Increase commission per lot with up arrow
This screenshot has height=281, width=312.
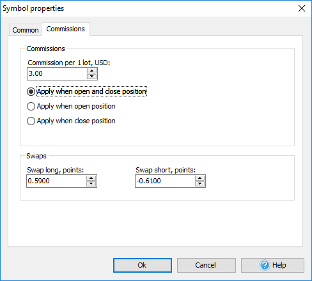tap(92, 71)
